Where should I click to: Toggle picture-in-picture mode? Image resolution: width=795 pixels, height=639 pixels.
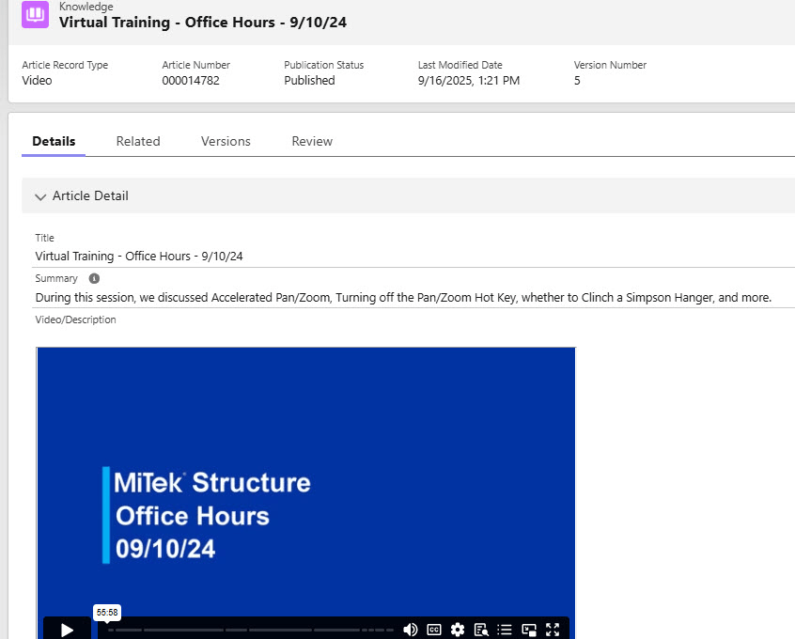[x=529, y=630]
